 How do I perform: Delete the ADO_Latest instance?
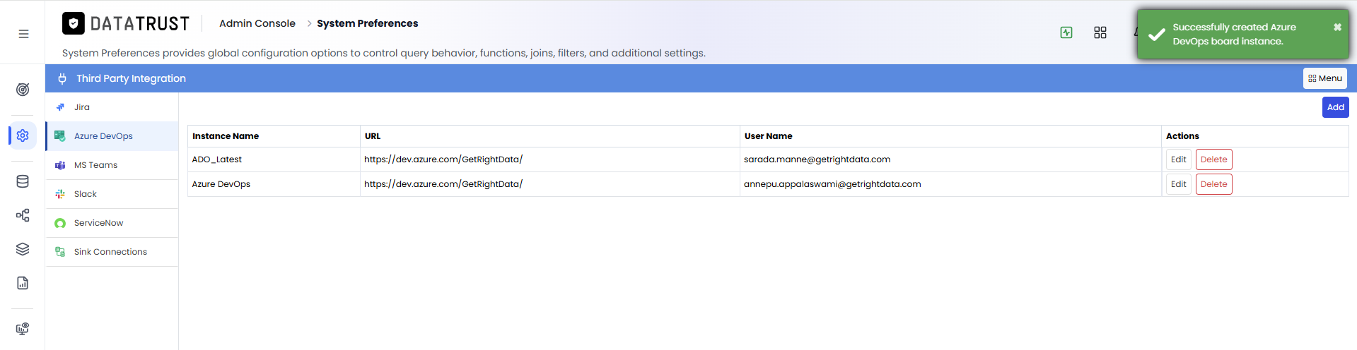pos(1213,159)
